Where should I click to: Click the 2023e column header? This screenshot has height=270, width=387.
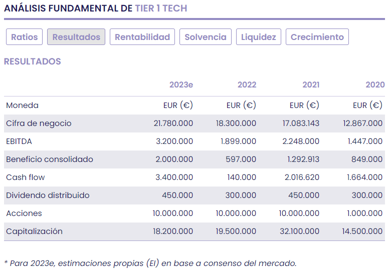[181, 85]
